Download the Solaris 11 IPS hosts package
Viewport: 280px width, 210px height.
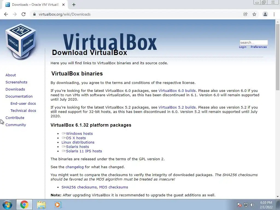(x=84, y=151)
